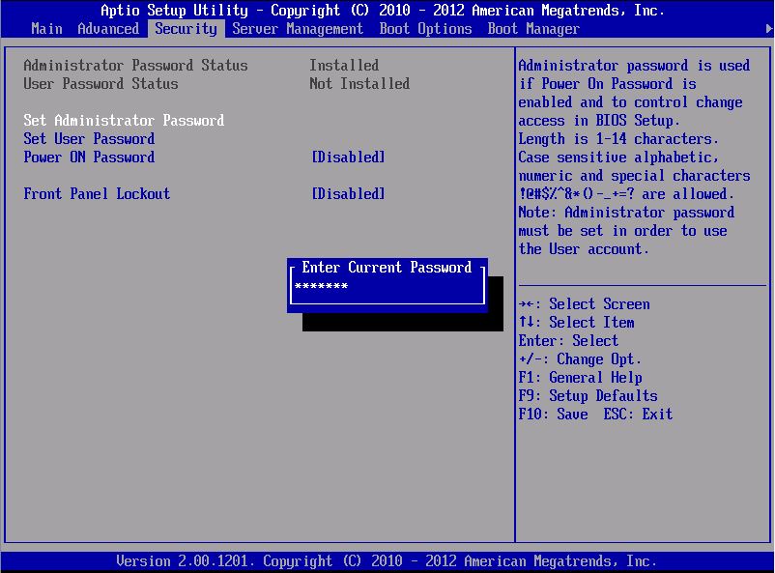Click the F9: Setup Defaults hint
Viewport: 775px width, 573px height.
tap(588, 396)
